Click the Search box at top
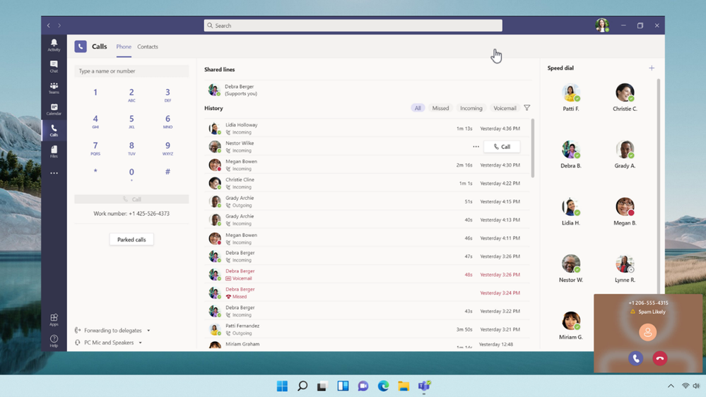The width and height of the screenshot is (706, 397). [353, 25]
